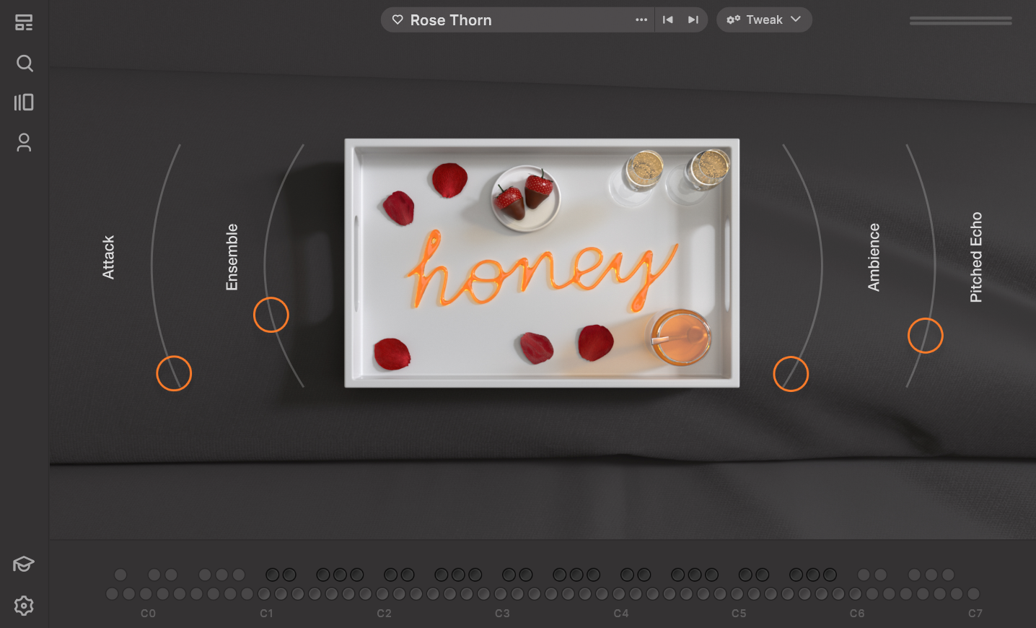
Task: Open the settings gear icon
Action: [24, 606]
